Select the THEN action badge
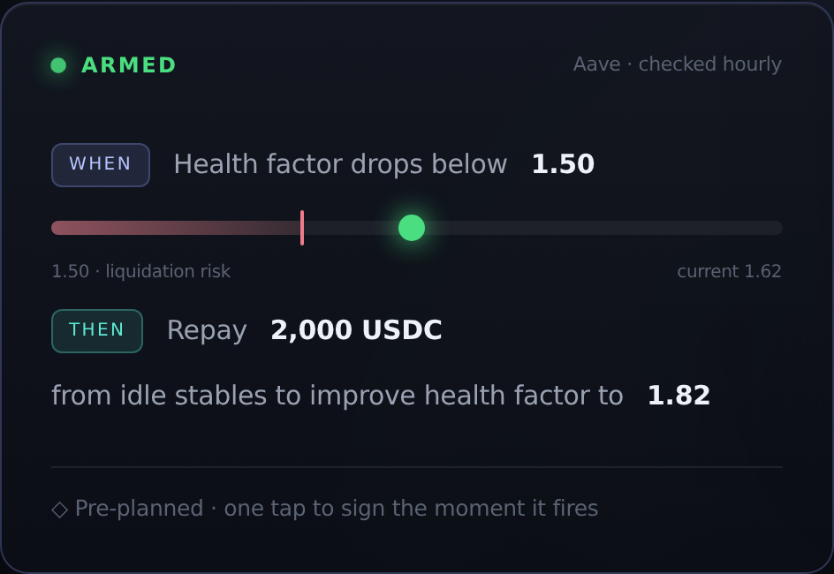The height and width of the screenshot is (574, 834). pos(97,330)
